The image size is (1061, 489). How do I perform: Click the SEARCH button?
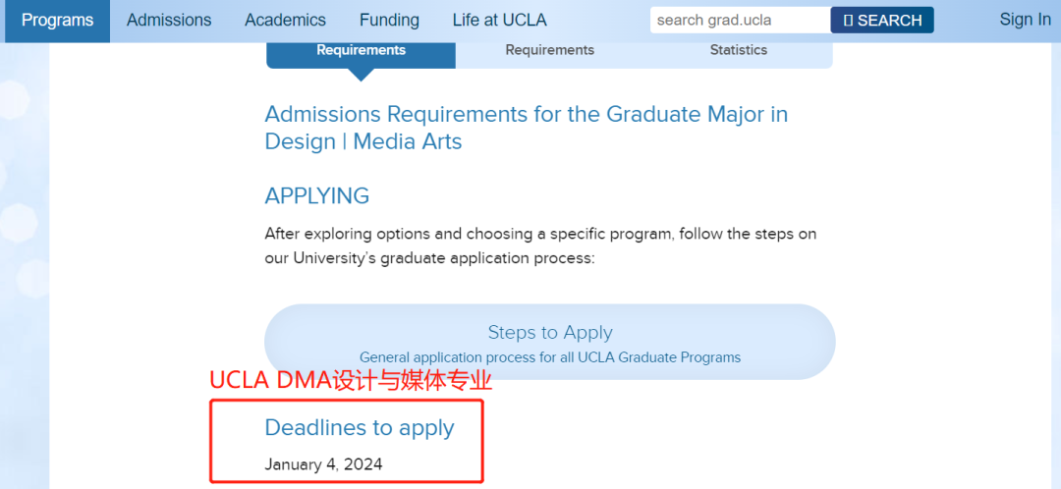coord(882,21)
